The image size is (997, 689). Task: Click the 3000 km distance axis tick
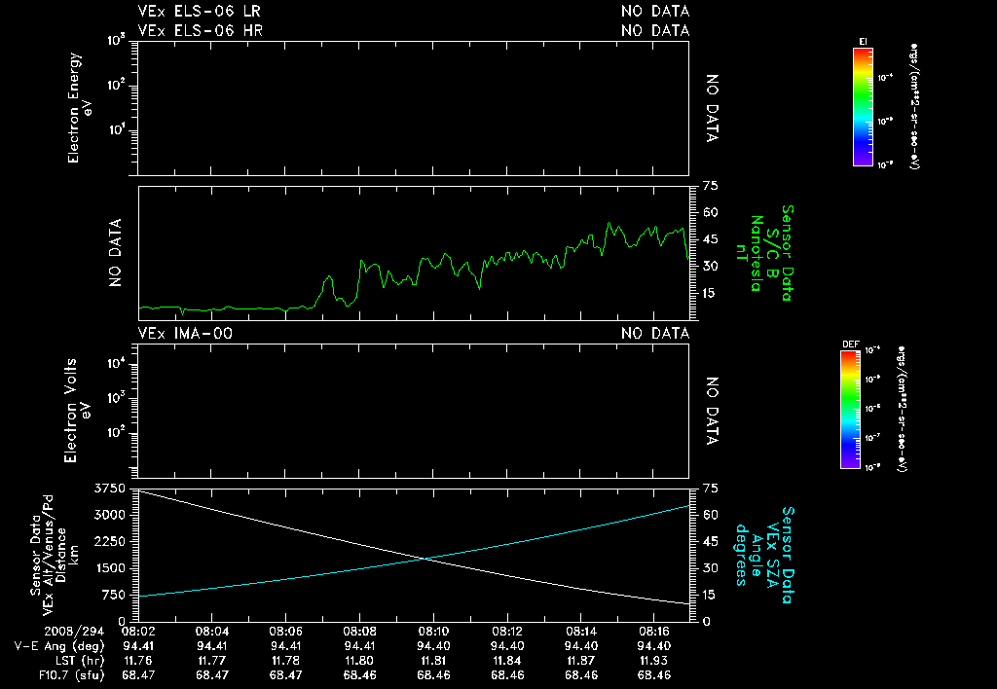pos(110,515)
